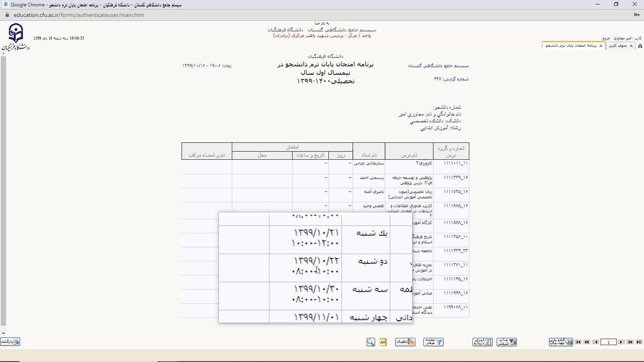Jump to the last report page
The height and width of the screenshot is (362, 644).
pyautogui.click(x=639, y=342)
